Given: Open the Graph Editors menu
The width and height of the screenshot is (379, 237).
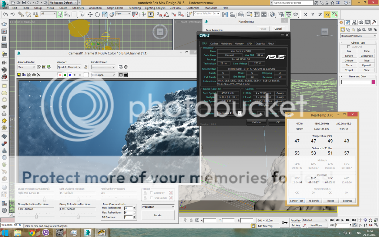Looking at the screenshot, I should tap(115, 8).
